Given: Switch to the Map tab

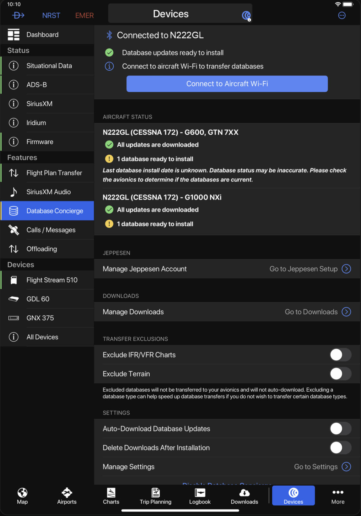Looking at the screenshot, I should [22, 496].
